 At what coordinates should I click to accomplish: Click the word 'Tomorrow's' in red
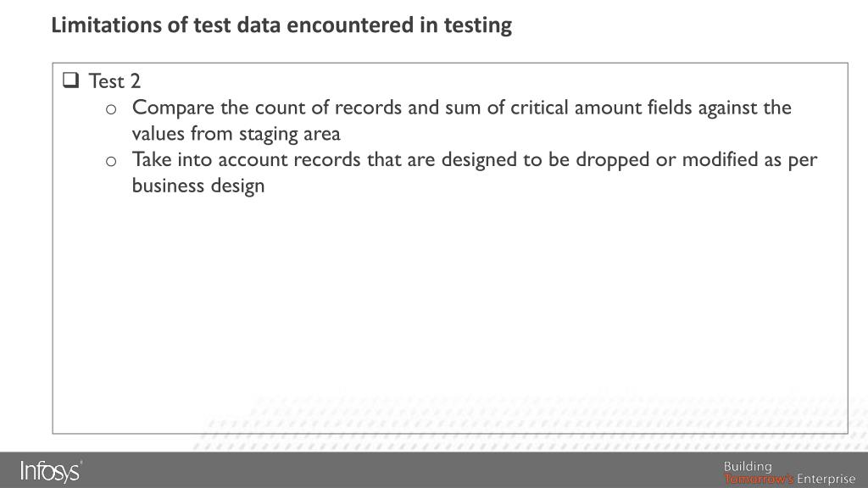759,480
